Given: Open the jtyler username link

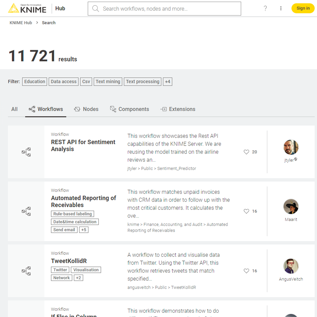Looking at the screenshot, I should [x=289, y=160].
